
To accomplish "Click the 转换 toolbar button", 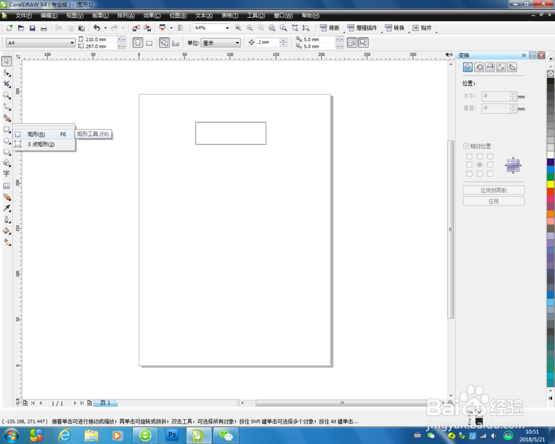I will click(394, 28).
